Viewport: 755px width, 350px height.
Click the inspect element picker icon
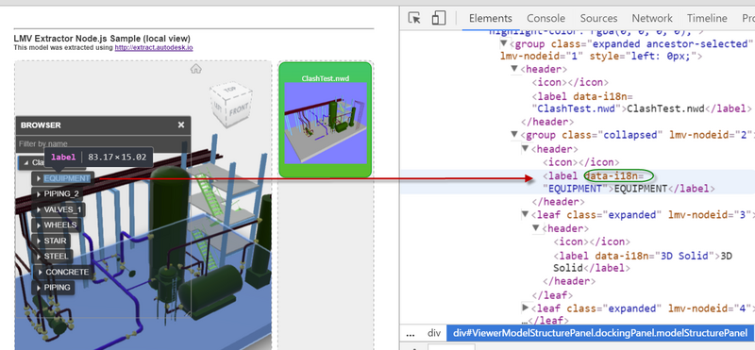(414, 18)
